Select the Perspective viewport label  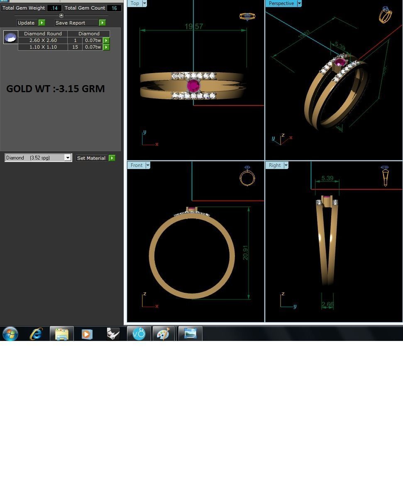[x=281, y=3]
